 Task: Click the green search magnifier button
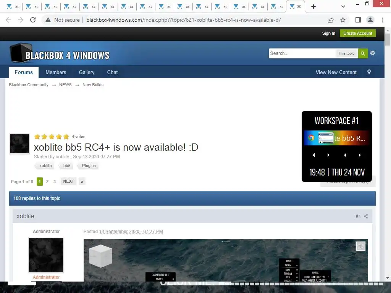[x=363, y=53]
